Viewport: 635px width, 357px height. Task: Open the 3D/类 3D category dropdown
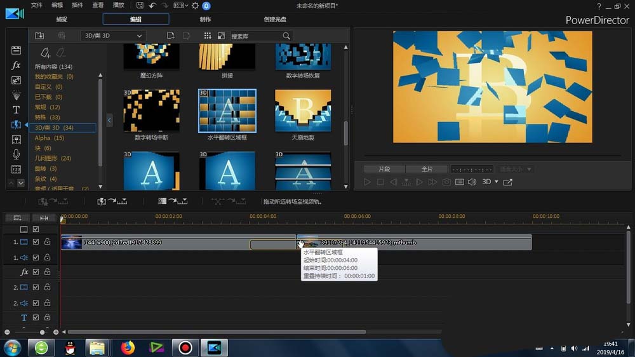click(x=112, y=36)
